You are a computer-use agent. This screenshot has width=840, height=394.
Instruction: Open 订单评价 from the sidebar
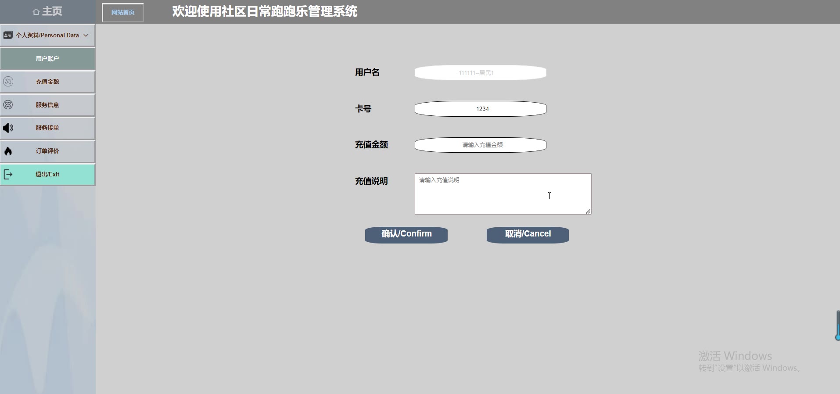point(47,151)
